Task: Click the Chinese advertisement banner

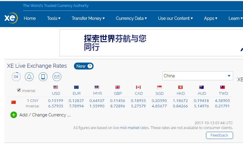Action: click(x=151, y=43)
